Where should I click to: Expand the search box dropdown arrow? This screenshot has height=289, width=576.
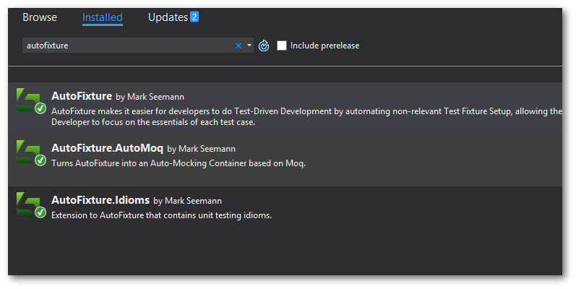(x=249, y=46)
